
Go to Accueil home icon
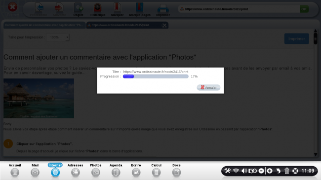tap(15, 173)
